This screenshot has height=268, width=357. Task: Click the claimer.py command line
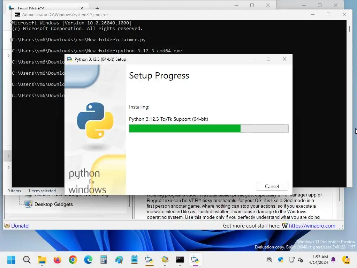(79, 40)
